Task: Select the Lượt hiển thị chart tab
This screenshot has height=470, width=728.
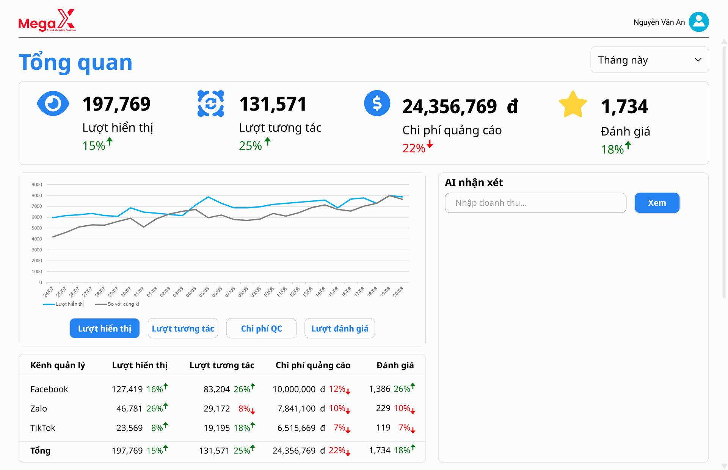Action: [x=105, y=328]
